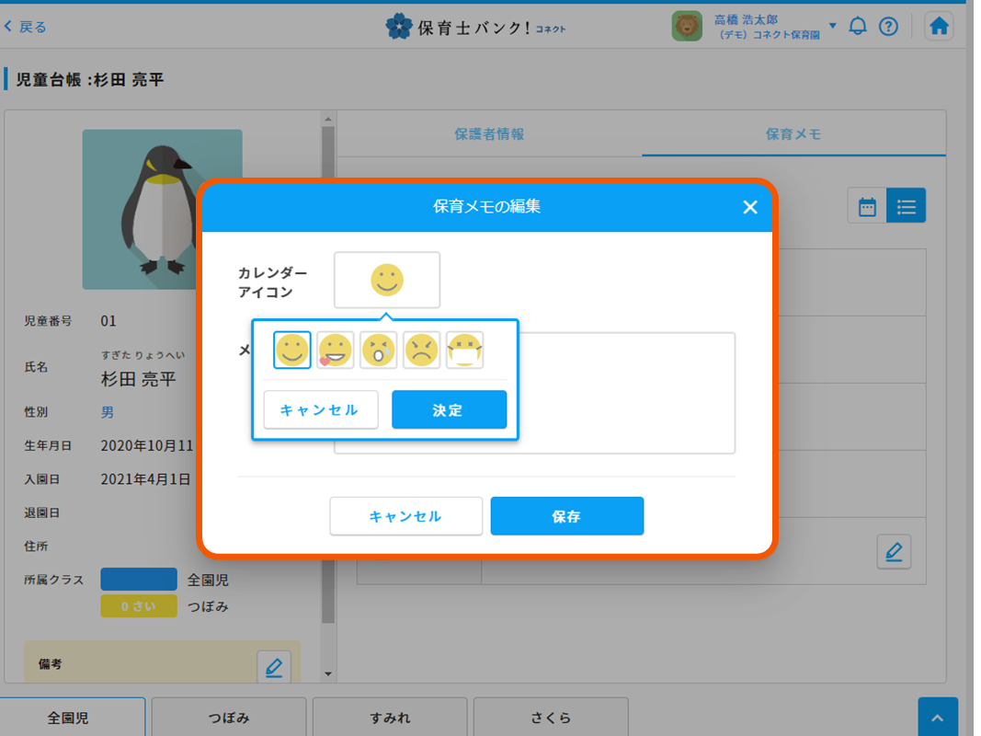Screen dimensions: 981x736
Task: Open the help question-mark icon
Action: (x=888, y=26)
